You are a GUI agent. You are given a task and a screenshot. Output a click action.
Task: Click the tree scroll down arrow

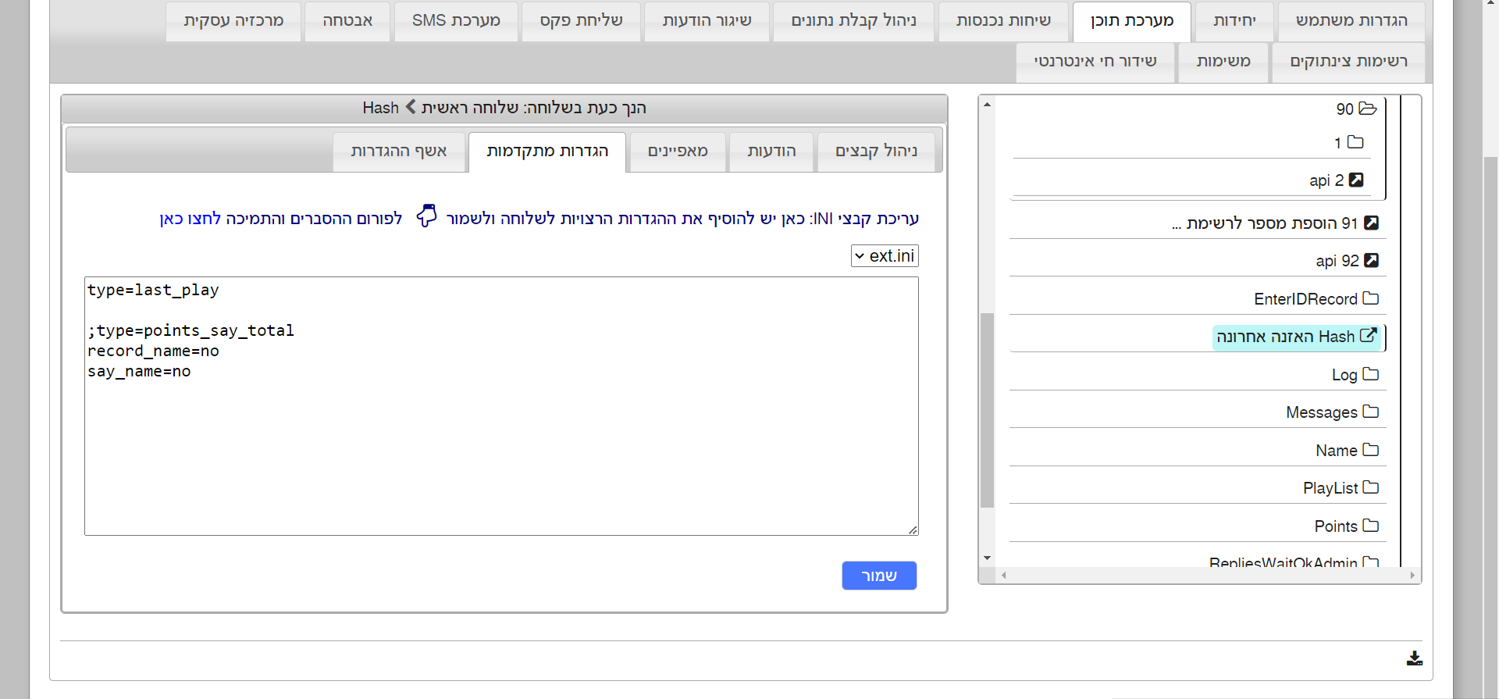tap(987, 558)
